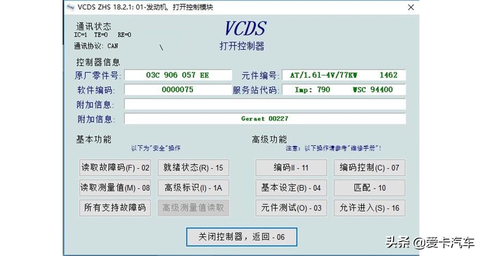Click the window title VCDS ZHS 18.2.1 text
Image resolution: width=482 pixels, height=256 pixels.
point(145,7)
